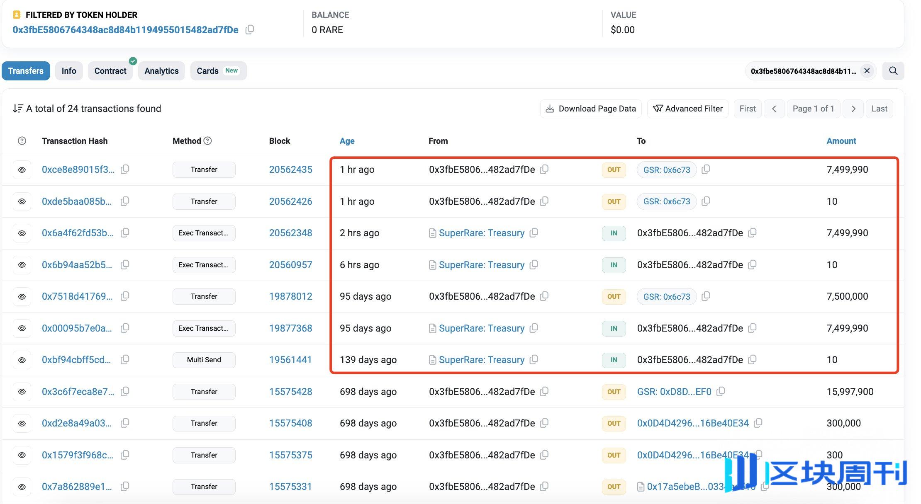Image resolution: width=921 pixels, height=504 pixels.
Task: Click Exec Transact method badge in 20560957 row
Action: [x=204, y=265]
